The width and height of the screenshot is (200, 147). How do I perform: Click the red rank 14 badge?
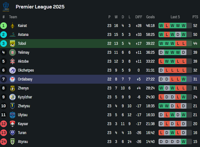[4, 142]
